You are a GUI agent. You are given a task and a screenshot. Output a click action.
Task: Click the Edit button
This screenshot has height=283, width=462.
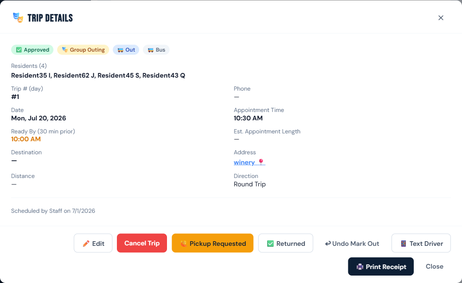point(93,243)
